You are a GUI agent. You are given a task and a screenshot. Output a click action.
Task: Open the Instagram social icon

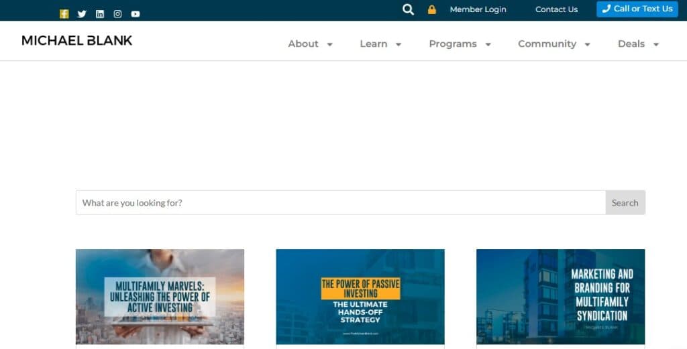click(117, 14)
